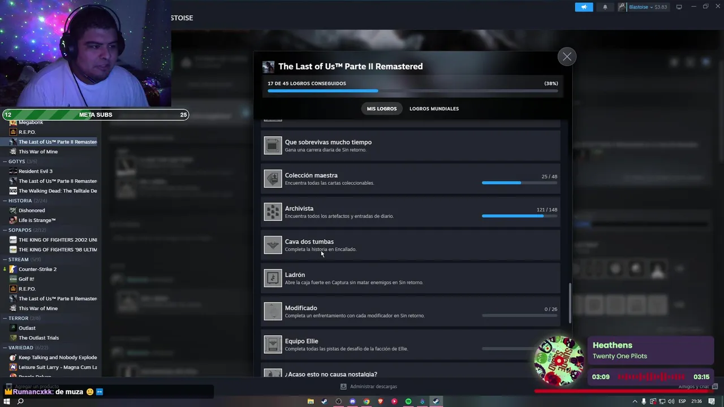Open the blue megaphone announcements button
The image size is (724, 407).
tap(584, 7)
